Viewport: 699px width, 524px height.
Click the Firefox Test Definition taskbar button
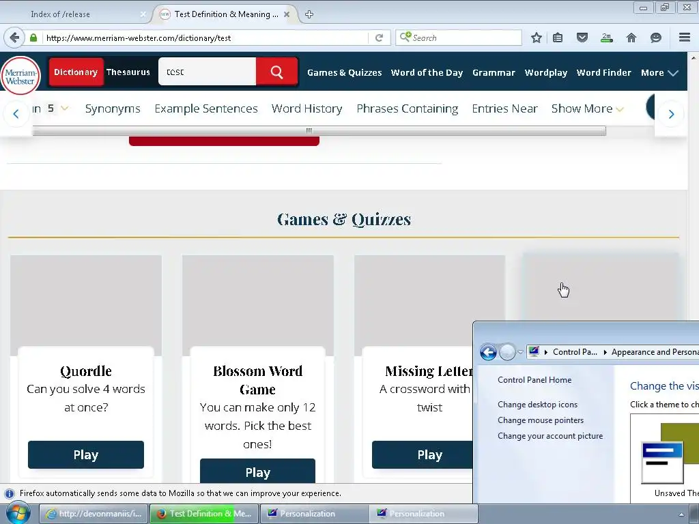tap(204, 514)
